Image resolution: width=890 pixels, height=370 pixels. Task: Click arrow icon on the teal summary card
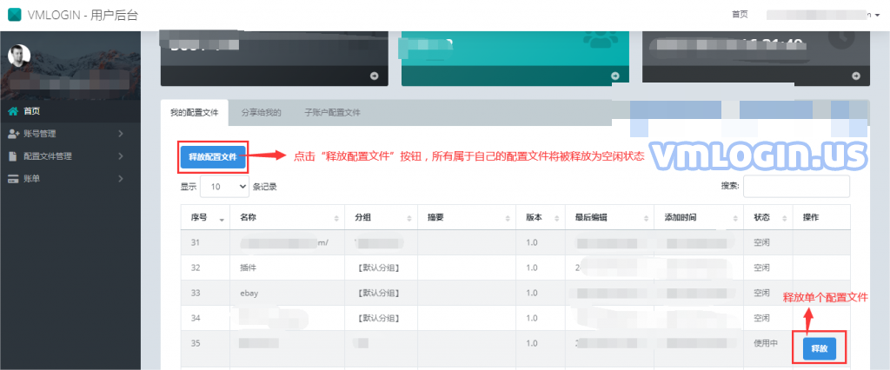pos(615,76)
